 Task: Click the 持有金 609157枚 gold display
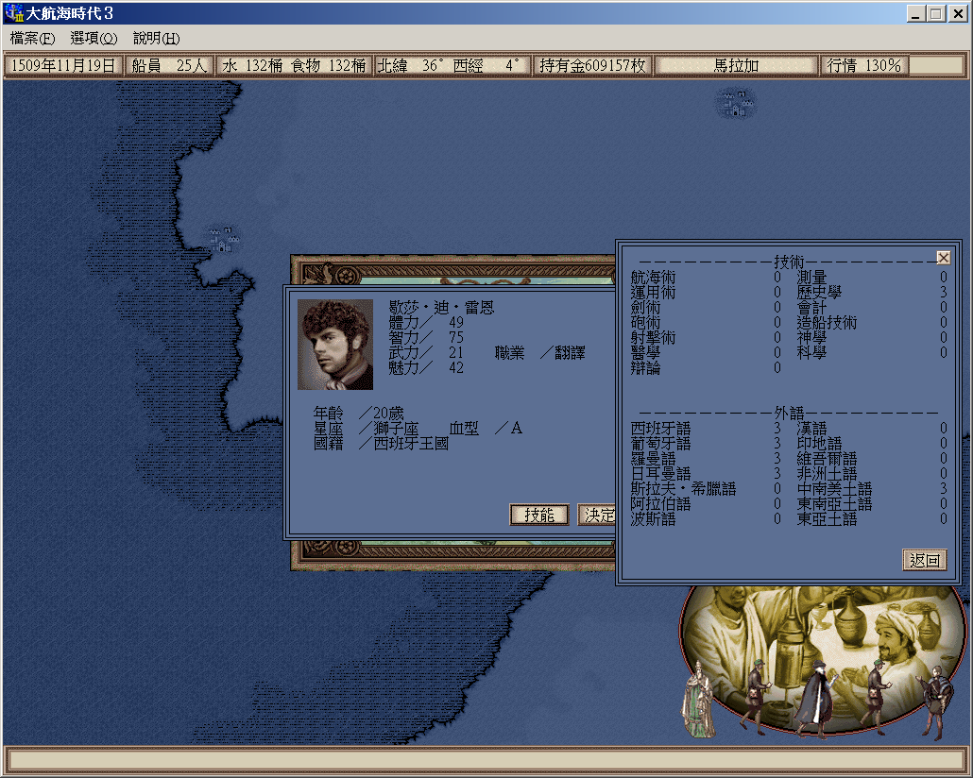(592, 66)
